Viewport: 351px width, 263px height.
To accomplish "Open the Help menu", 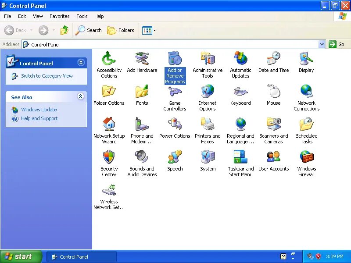I will (x=99, y=16).
